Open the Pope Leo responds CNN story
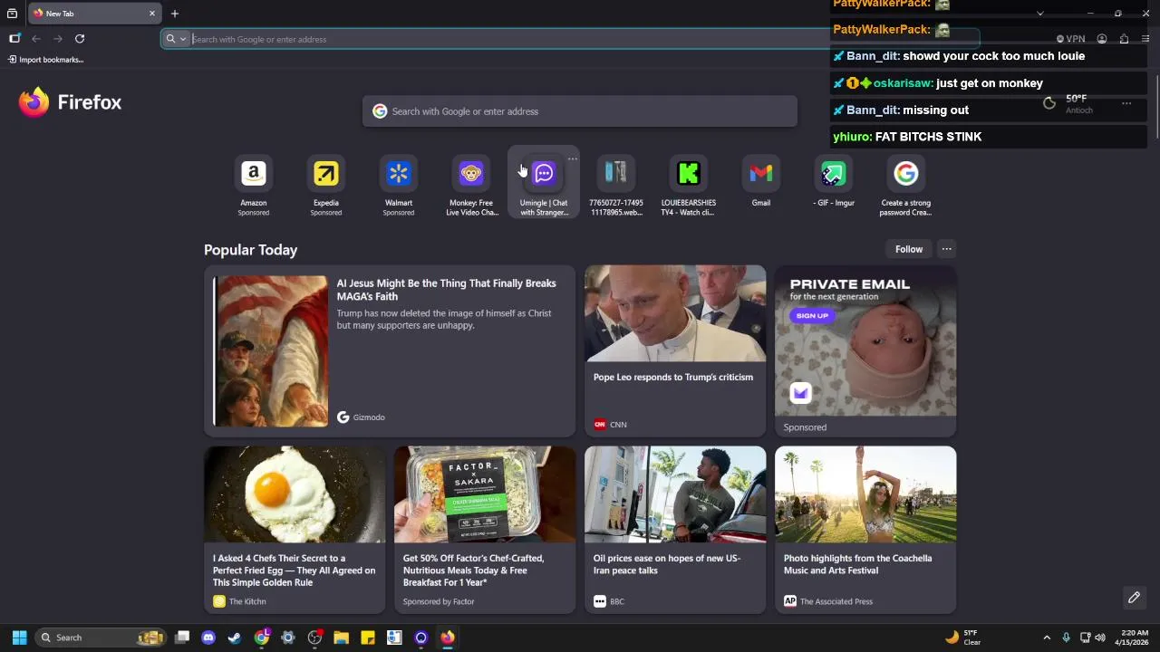Viewport: 1160px width, 652px height. coord(675,350)
